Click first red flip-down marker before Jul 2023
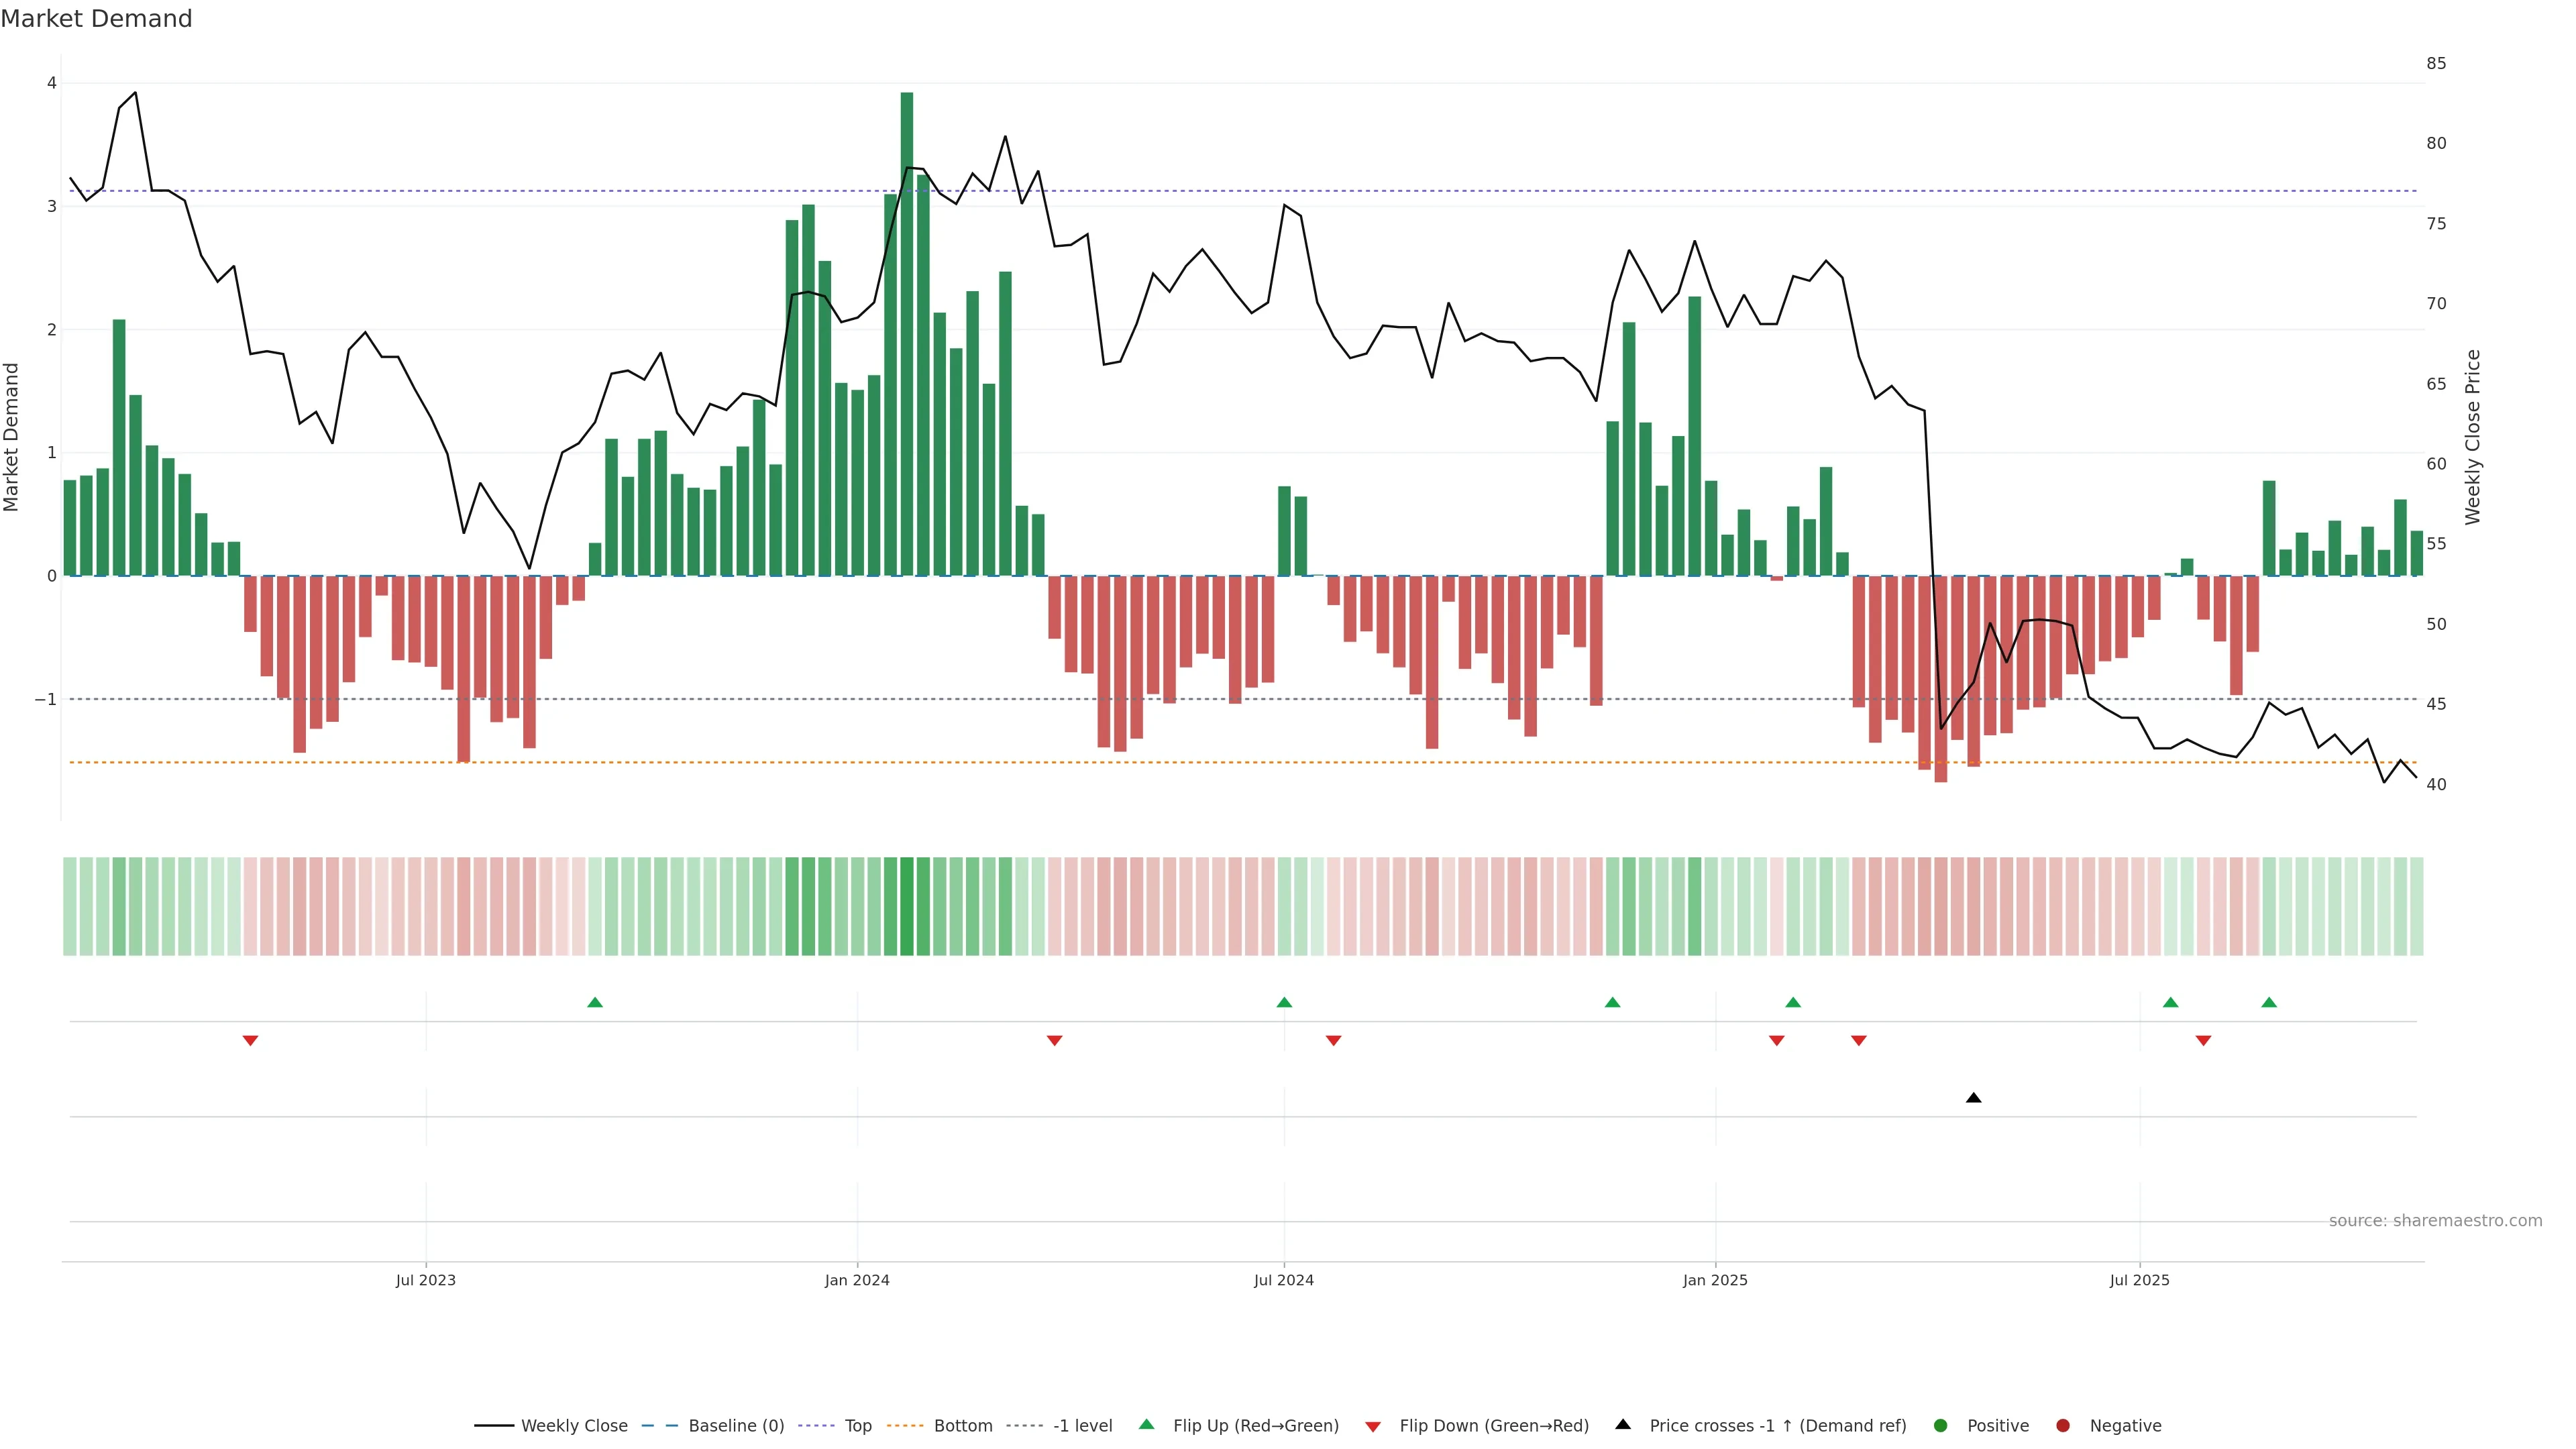The image size is (2576, 1449). click(251, 1041)
